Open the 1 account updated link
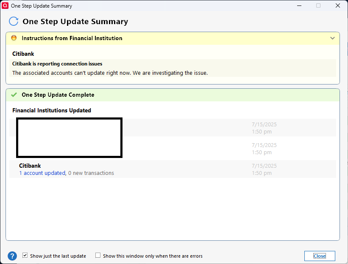This screenshot has height=264, width=348. pyautogui.click(x=42, y=173)
